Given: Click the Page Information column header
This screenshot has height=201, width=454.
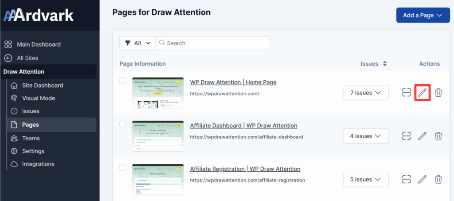Looking at the screenshot, I should (x=142, y=64).
